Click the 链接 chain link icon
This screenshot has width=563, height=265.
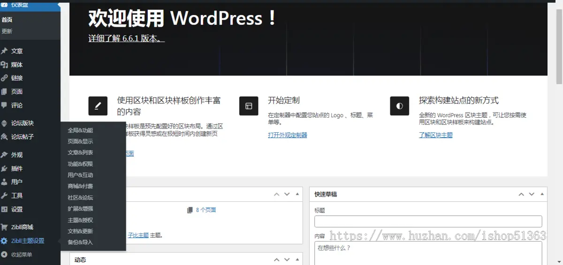pyautogui.click(x=4, y=78)
